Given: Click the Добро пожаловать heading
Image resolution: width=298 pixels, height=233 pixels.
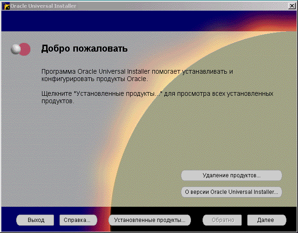Looking at the screenshot, I should click(x=84, y=48).
